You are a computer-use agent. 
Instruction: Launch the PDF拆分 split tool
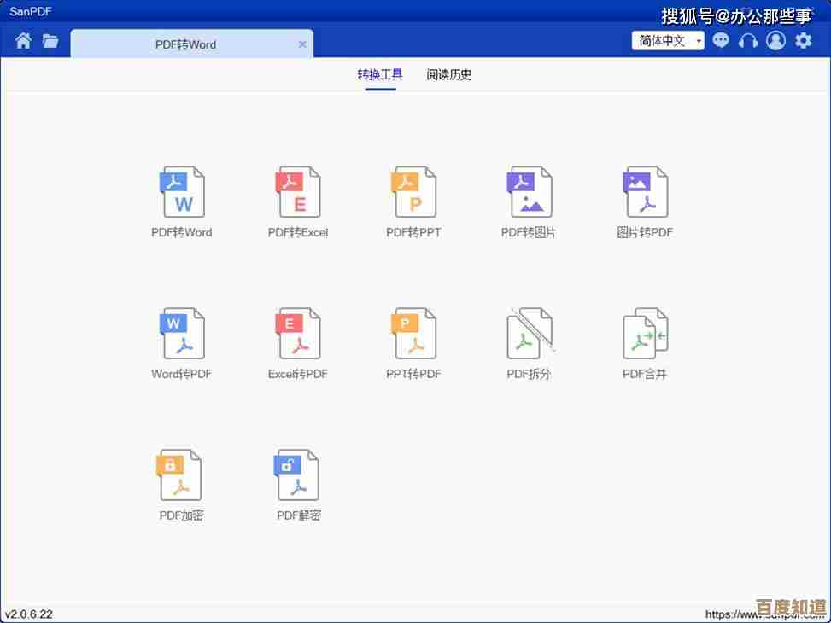pos(530,334)
